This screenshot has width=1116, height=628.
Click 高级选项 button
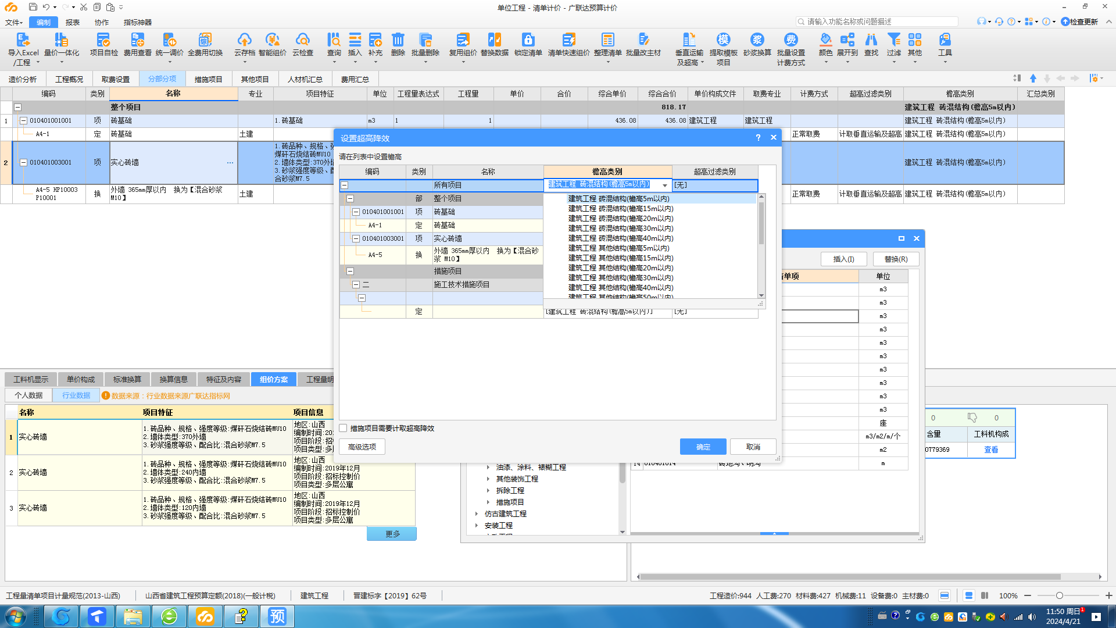362,447
